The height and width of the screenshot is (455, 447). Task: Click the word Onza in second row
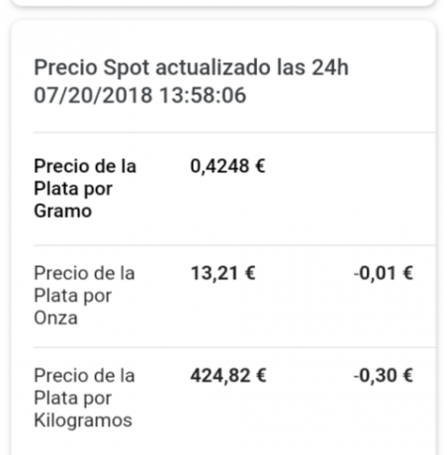55,318
